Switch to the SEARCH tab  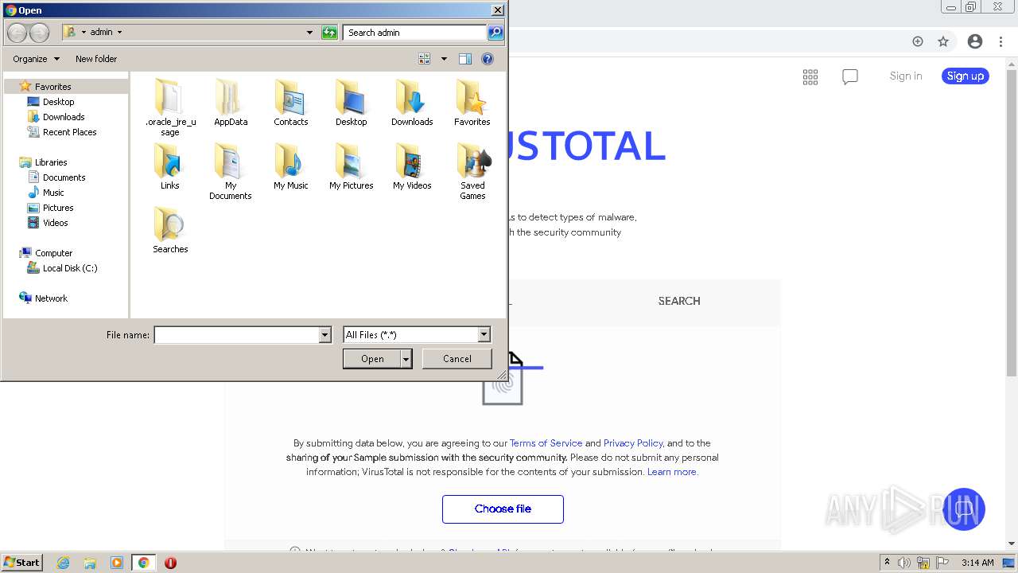(679, 301)
